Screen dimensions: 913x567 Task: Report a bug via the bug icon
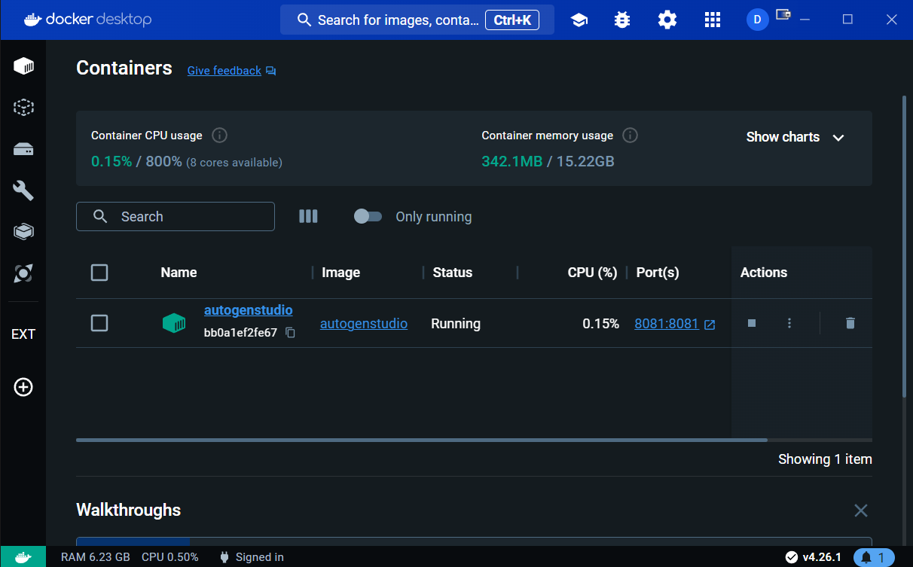click(x=621, y=20)
